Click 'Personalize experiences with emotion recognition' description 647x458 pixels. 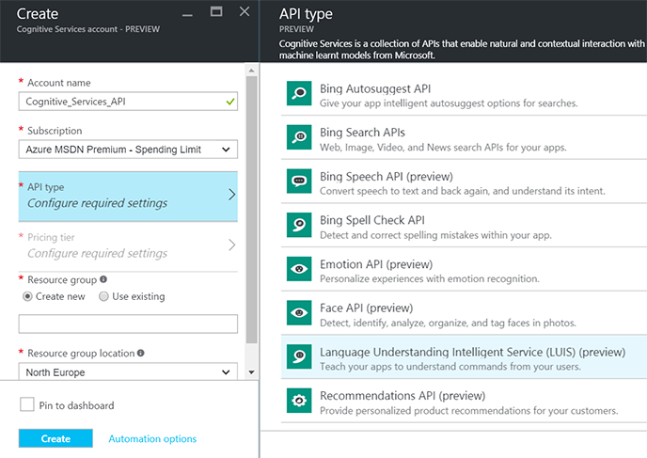pos(430,279)
